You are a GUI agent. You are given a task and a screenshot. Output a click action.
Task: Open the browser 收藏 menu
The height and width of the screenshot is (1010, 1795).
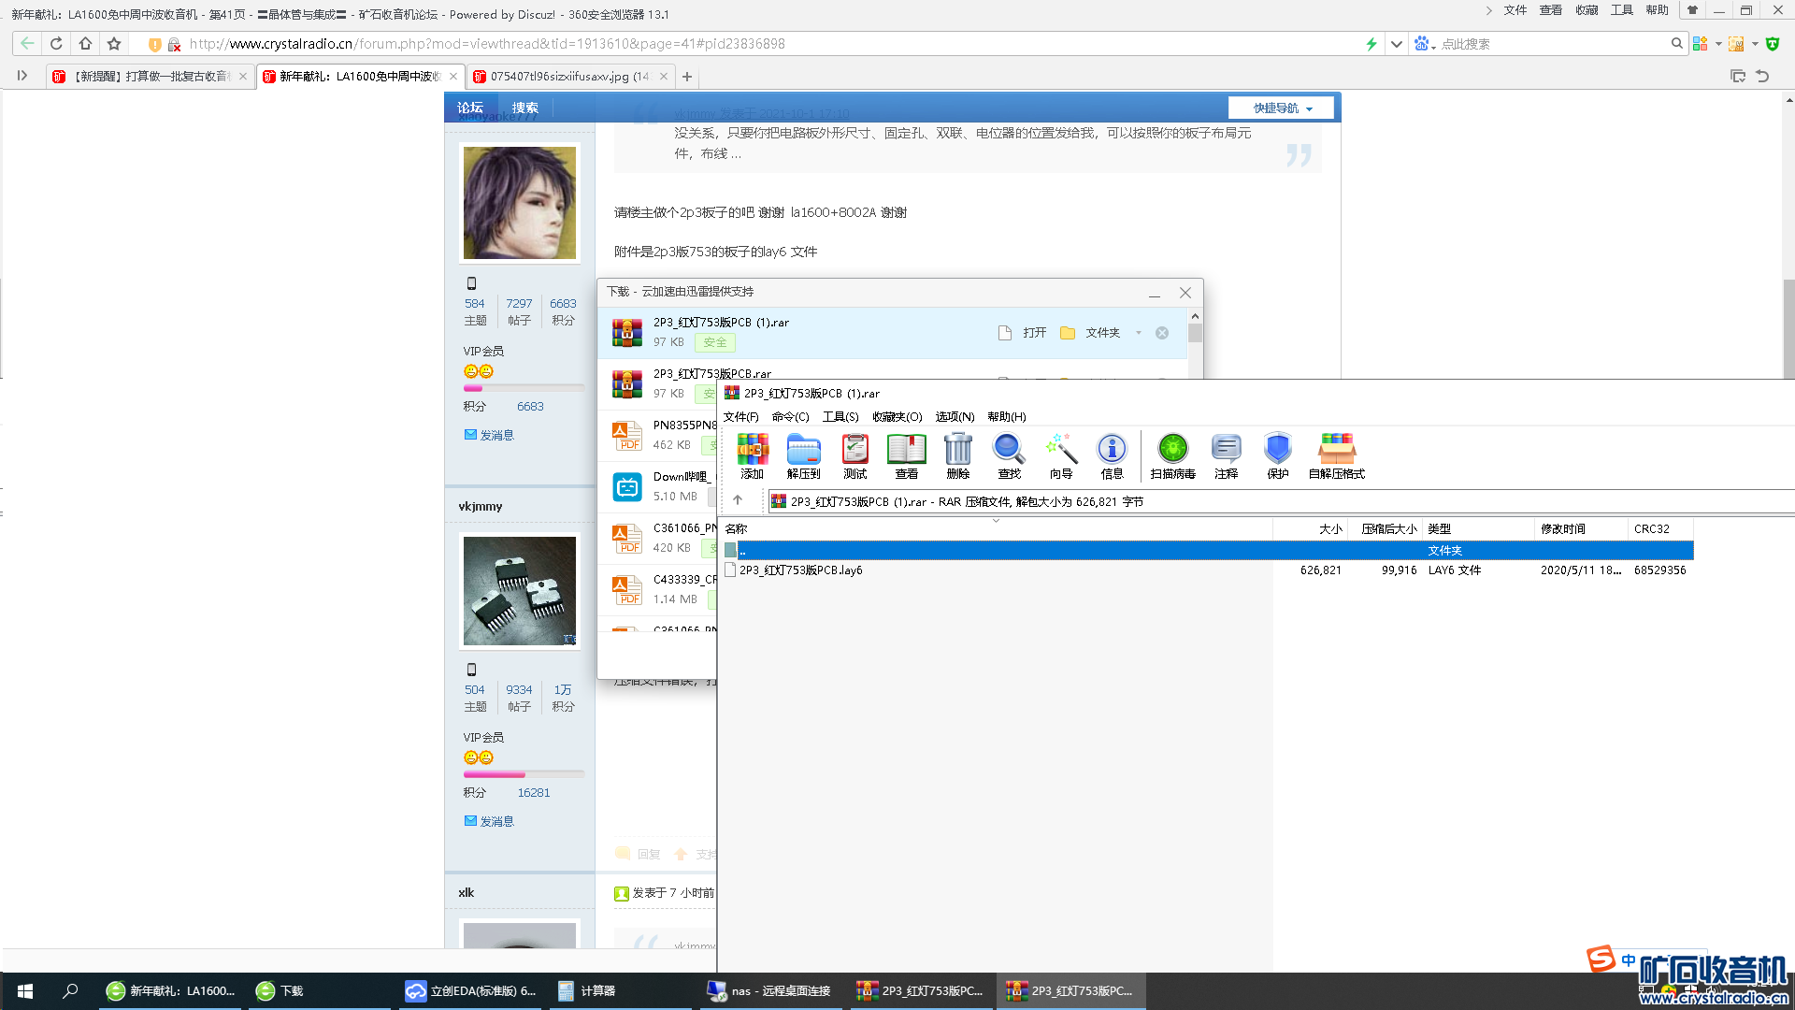tap(1586, 10)
